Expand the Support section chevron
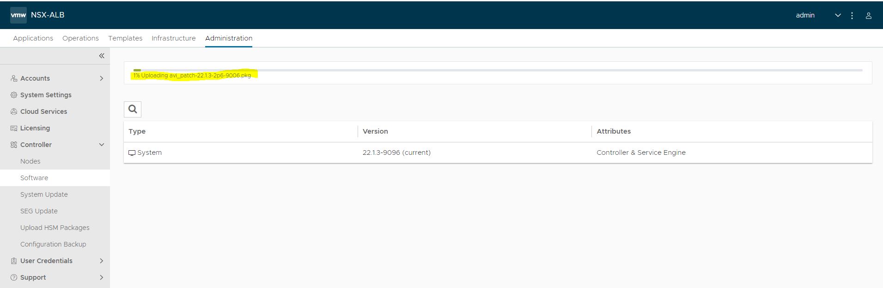 tap(102, 277)
